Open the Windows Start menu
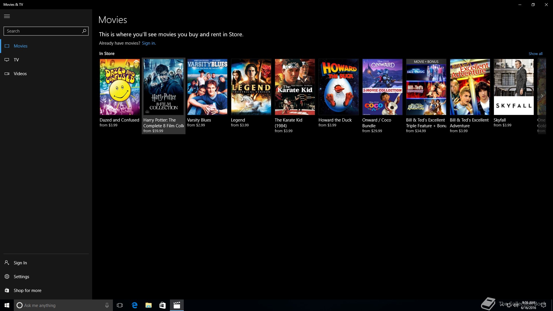 click(7, 305)
